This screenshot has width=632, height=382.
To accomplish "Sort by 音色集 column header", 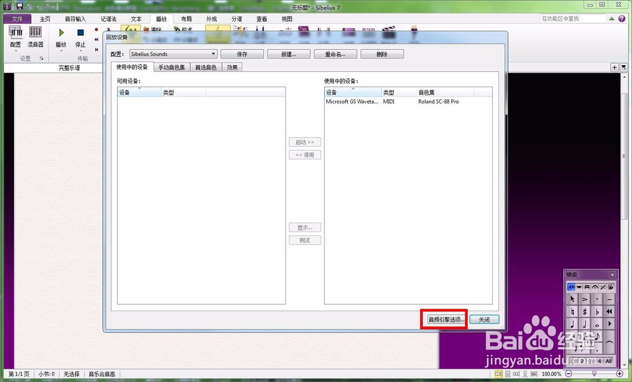I will (446, 92).
